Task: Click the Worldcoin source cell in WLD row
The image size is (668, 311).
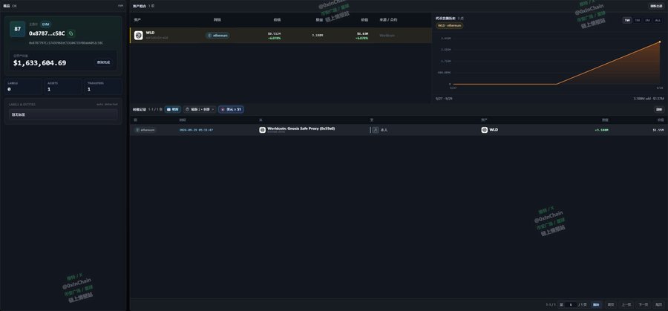Action: pyautogui.click(x=387, y=36)
